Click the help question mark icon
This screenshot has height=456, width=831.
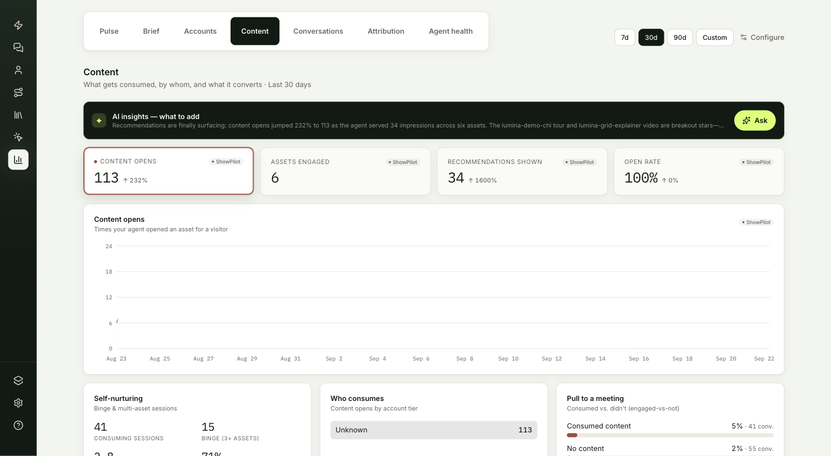(18, 425)
